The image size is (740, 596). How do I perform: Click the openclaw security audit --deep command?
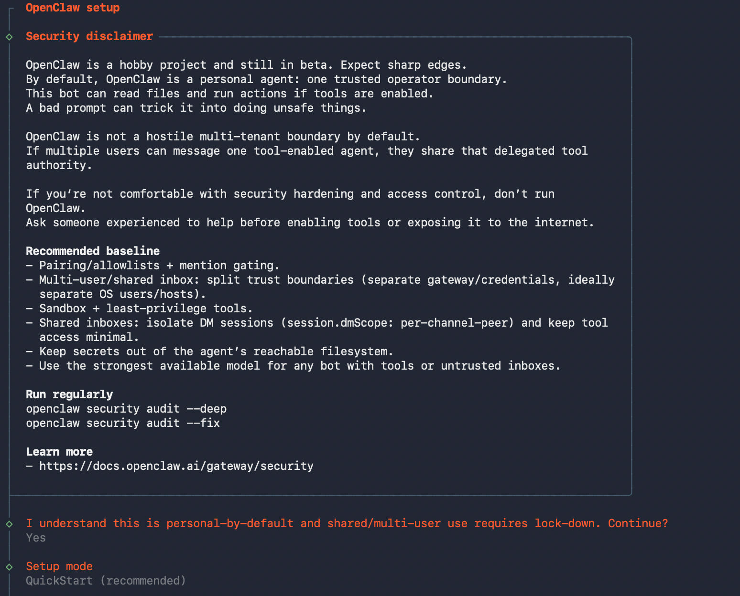click(x=126, y=409)
